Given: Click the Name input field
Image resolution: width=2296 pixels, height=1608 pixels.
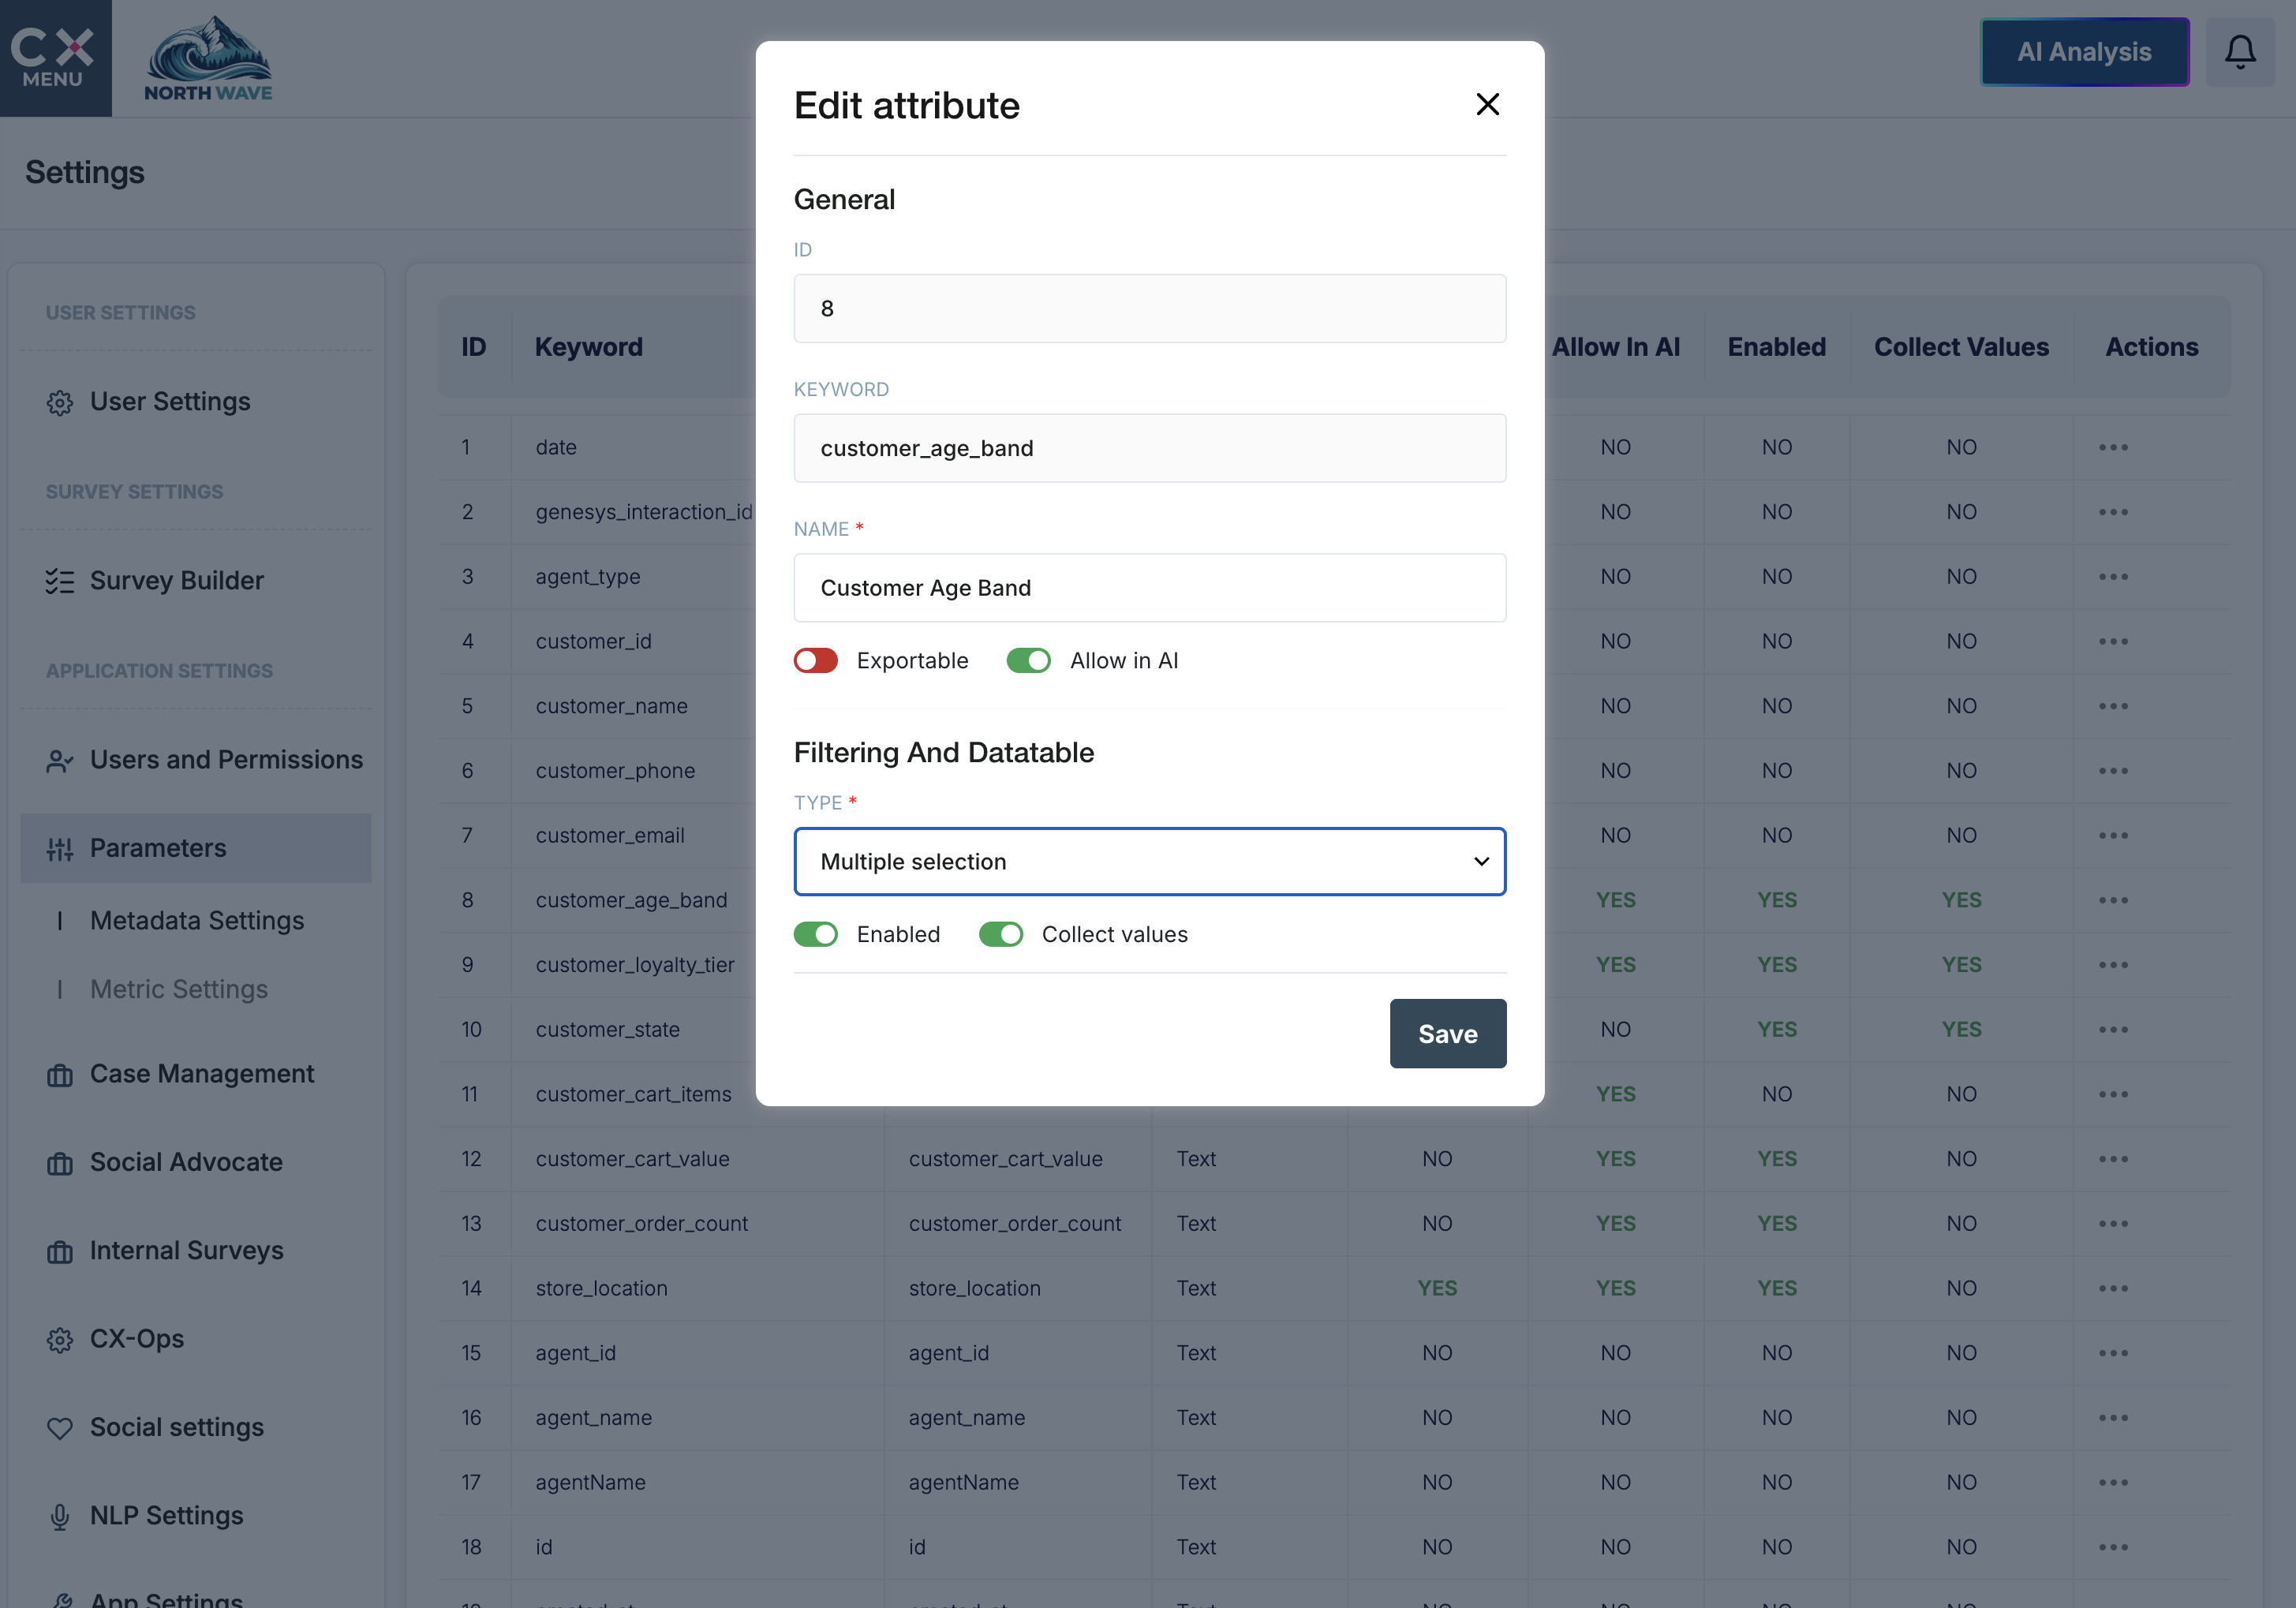Looking at the screenshot, I should [1149, 588].
